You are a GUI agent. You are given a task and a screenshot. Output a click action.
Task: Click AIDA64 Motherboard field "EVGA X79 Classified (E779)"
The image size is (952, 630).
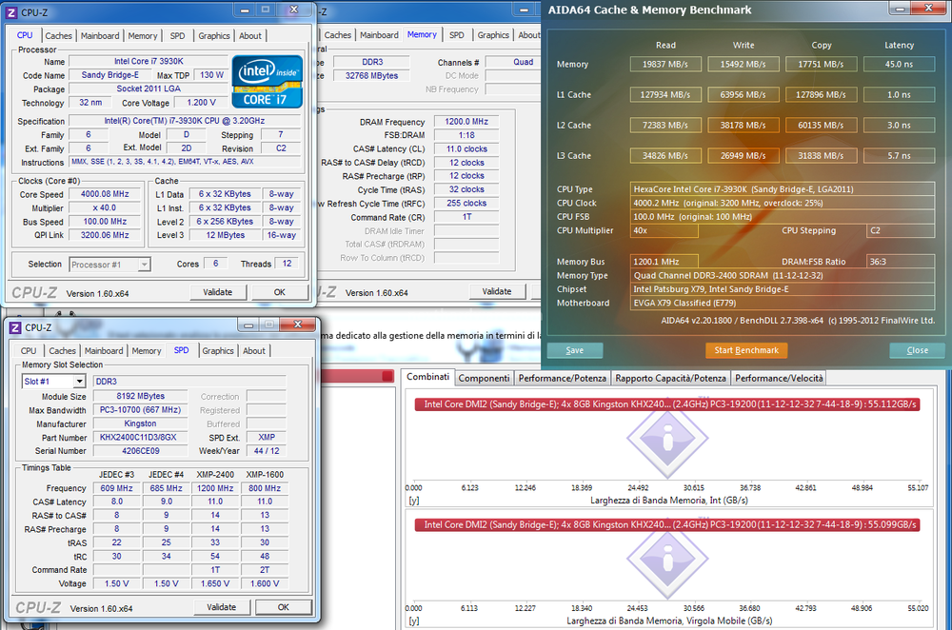783,303
